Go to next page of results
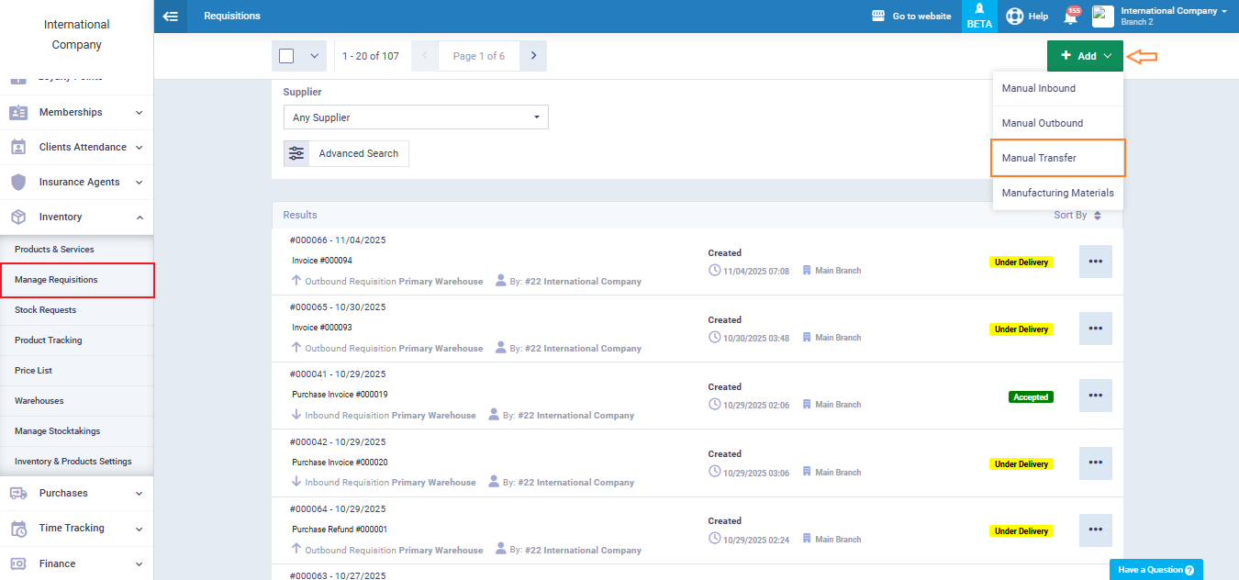 click(x=533, y=56)
